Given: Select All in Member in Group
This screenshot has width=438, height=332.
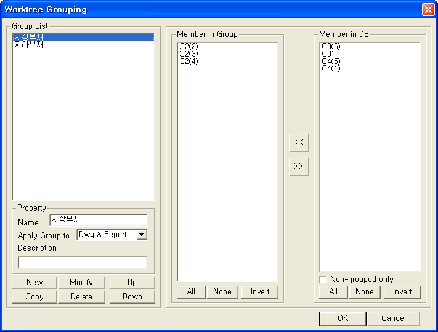Looking at the screenshot, I should pyautogui.click(x=191, y=292).
